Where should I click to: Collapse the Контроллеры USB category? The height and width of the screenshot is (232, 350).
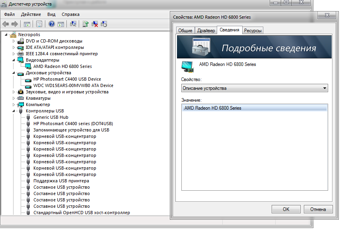click(x=14, y=111)
